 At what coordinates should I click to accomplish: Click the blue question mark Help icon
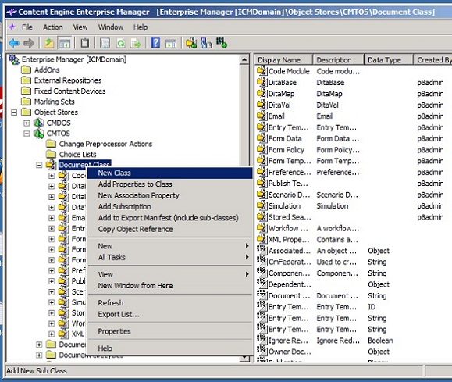[x=155, y=44]
